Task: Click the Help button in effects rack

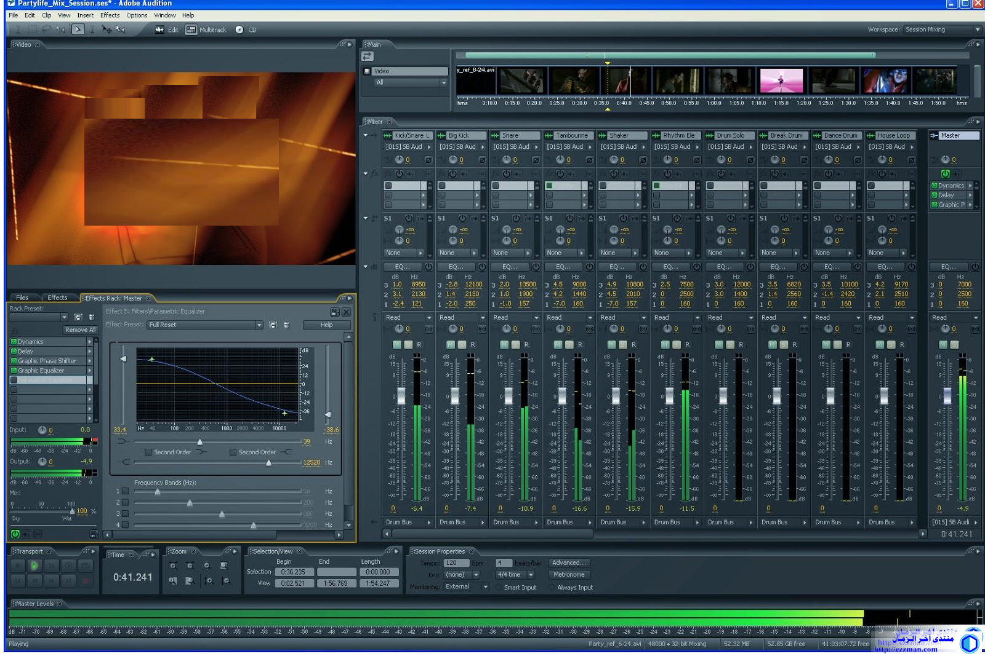Action: tap(326, 325)
